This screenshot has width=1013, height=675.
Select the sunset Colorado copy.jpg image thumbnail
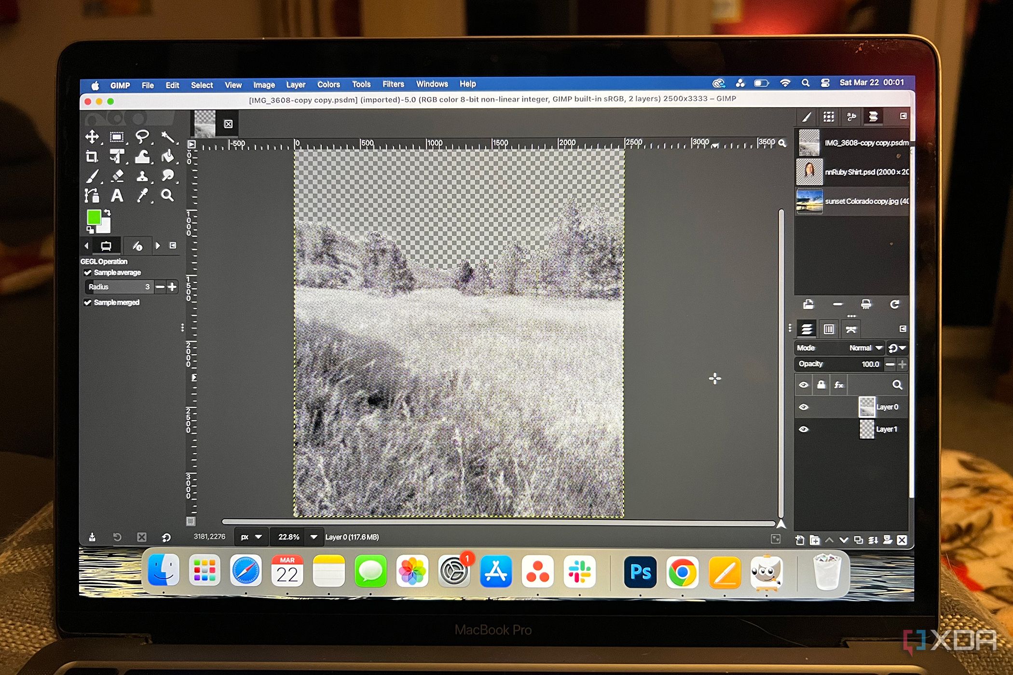[x=809, y=202]
